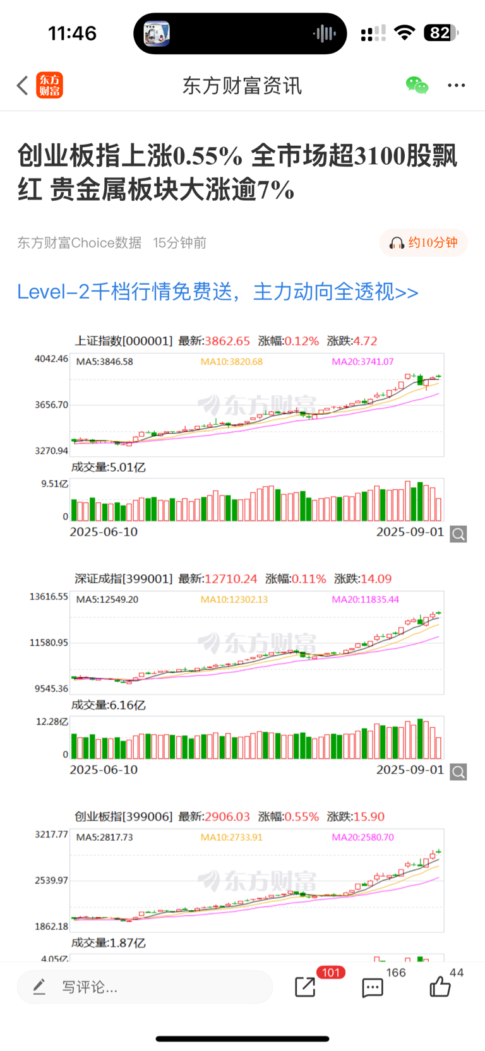485x1051 pixels.
Task: Tap the back arrow in the header
Action: [x=23, y=85]
